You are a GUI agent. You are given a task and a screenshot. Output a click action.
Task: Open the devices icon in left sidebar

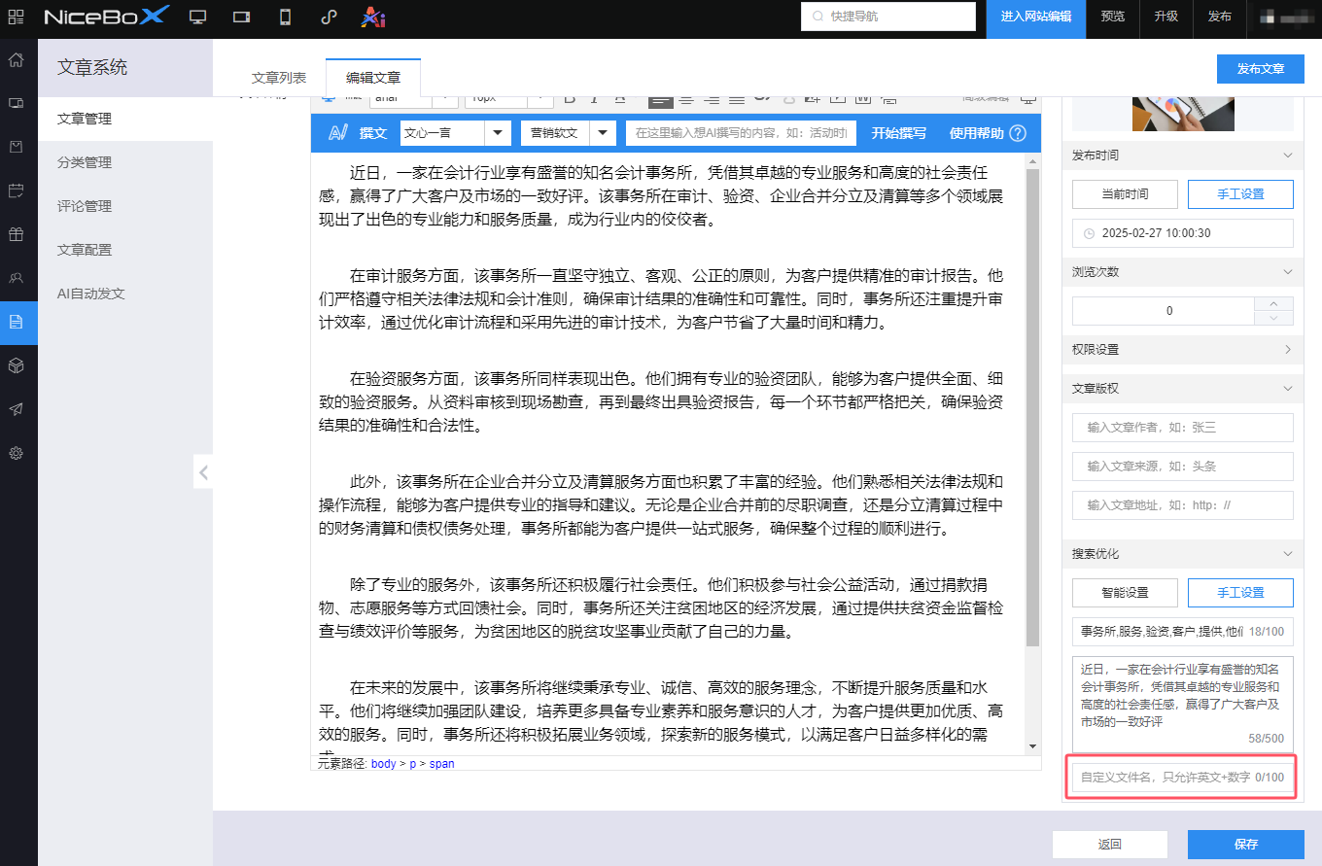[16, 103]
